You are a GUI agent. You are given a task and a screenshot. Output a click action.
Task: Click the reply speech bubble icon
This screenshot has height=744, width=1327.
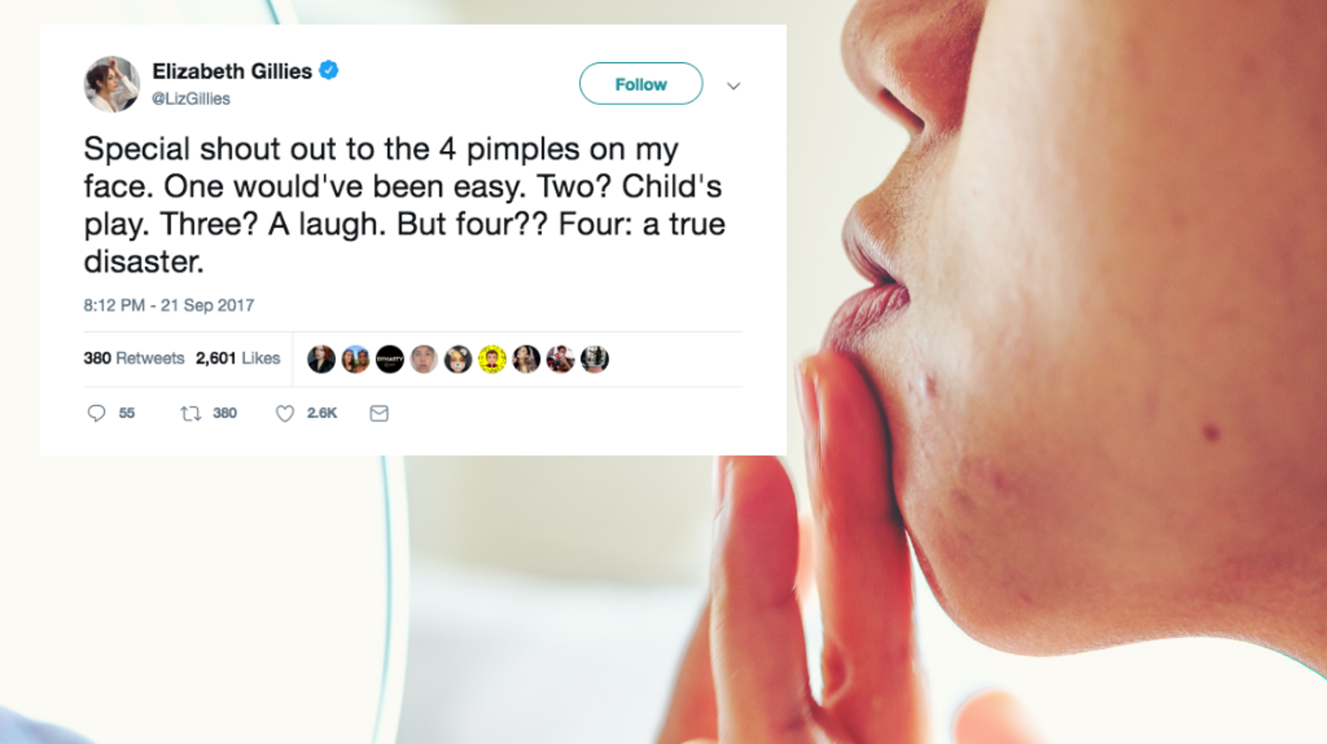96,413
